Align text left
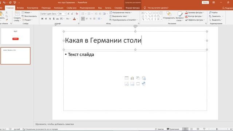233x131 pixels. 83,19
